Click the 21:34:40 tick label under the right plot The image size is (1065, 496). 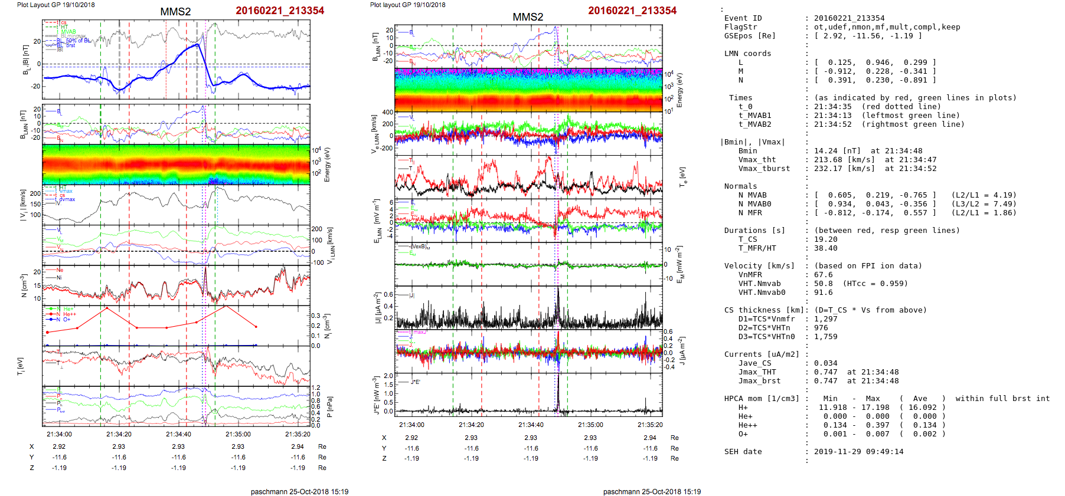[531, 425]
